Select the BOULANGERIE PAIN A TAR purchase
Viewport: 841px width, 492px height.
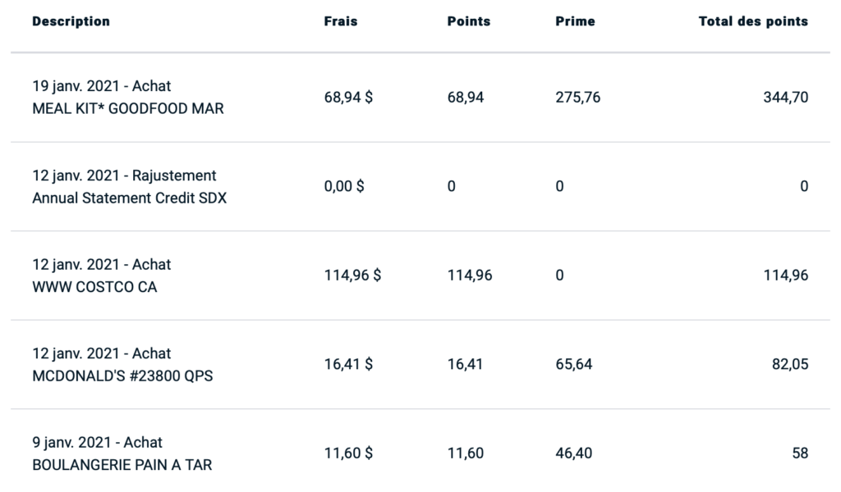pos(122,465)
